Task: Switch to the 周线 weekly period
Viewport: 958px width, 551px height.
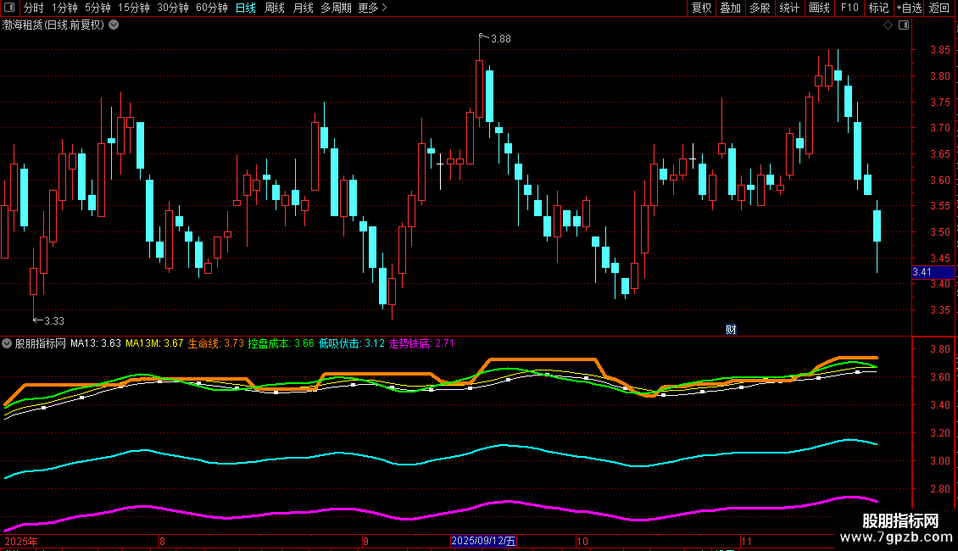Action: point(274,8)
